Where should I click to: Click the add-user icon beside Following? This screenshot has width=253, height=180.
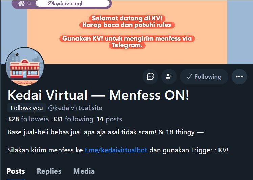pos(169,76)
